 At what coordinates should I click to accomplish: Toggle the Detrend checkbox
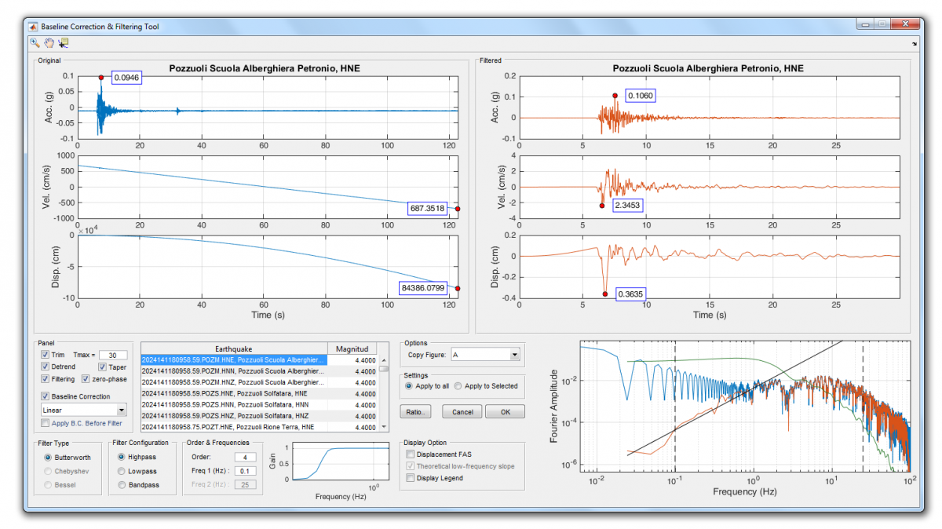click(x=46, y=367)
